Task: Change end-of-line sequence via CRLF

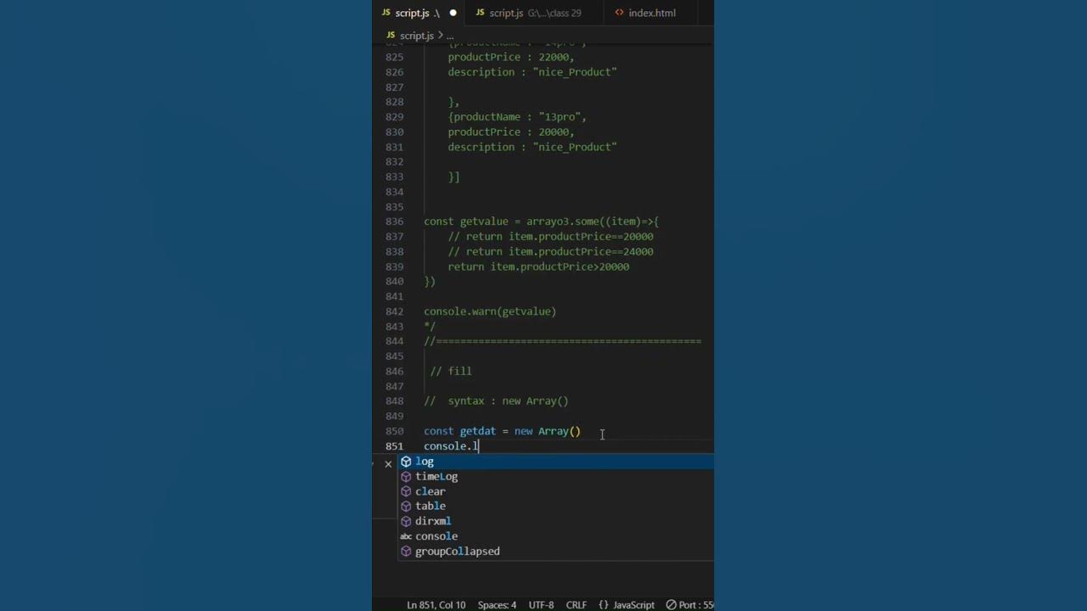Action: coord(576,605)
